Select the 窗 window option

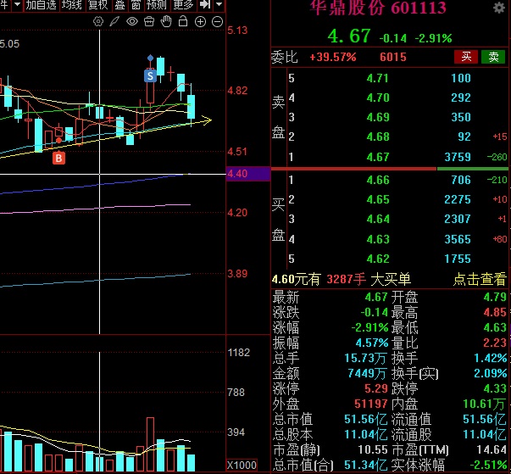pos(136,4)
